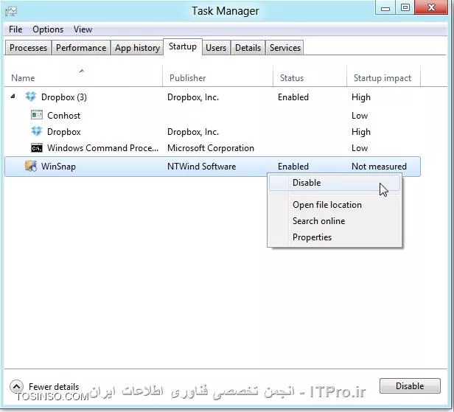Choose Open file location in context menu
The height and width of the screenshot is (412, 454).
[x=335, y=205]
